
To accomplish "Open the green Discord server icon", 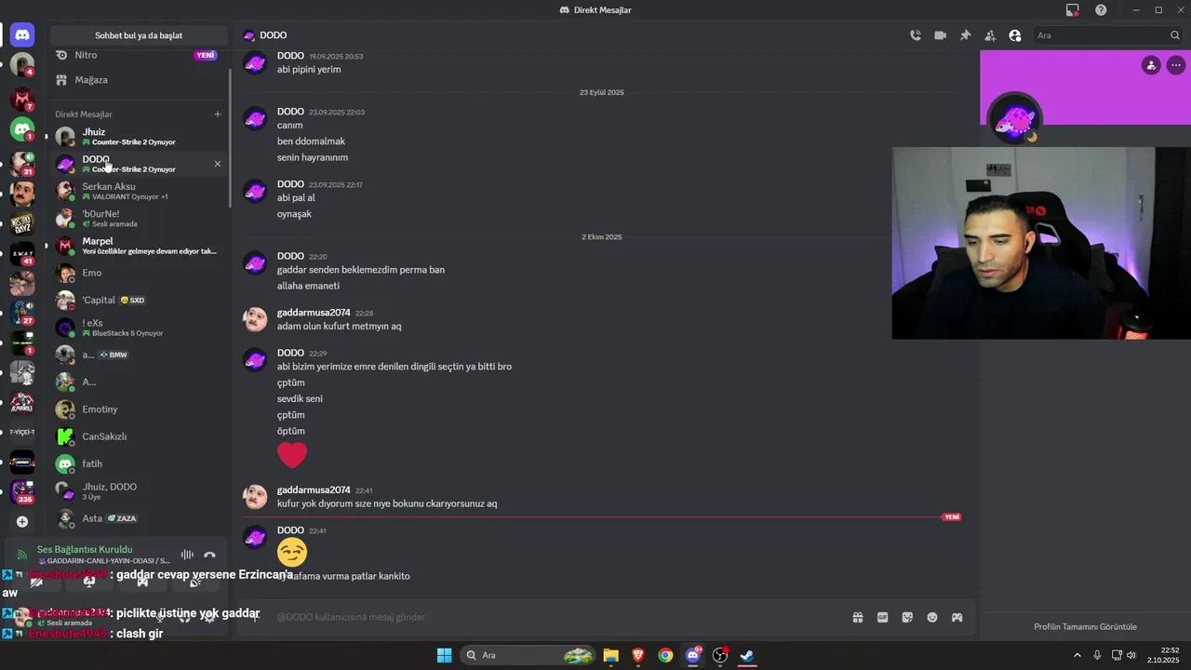I will pos(22,129).
